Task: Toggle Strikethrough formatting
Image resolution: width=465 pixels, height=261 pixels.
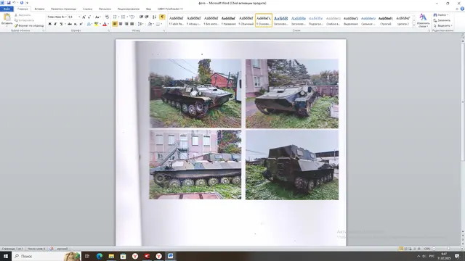Action: [x=70, y=24]
